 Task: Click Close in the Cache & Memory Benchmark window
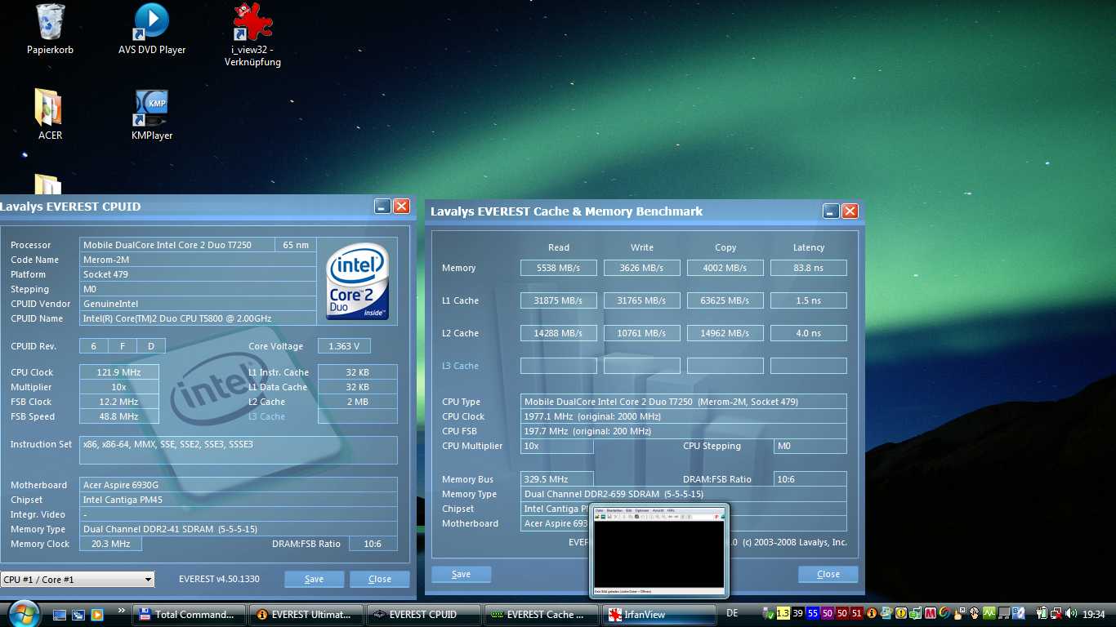pyautogui.click(x=828, y=574)
